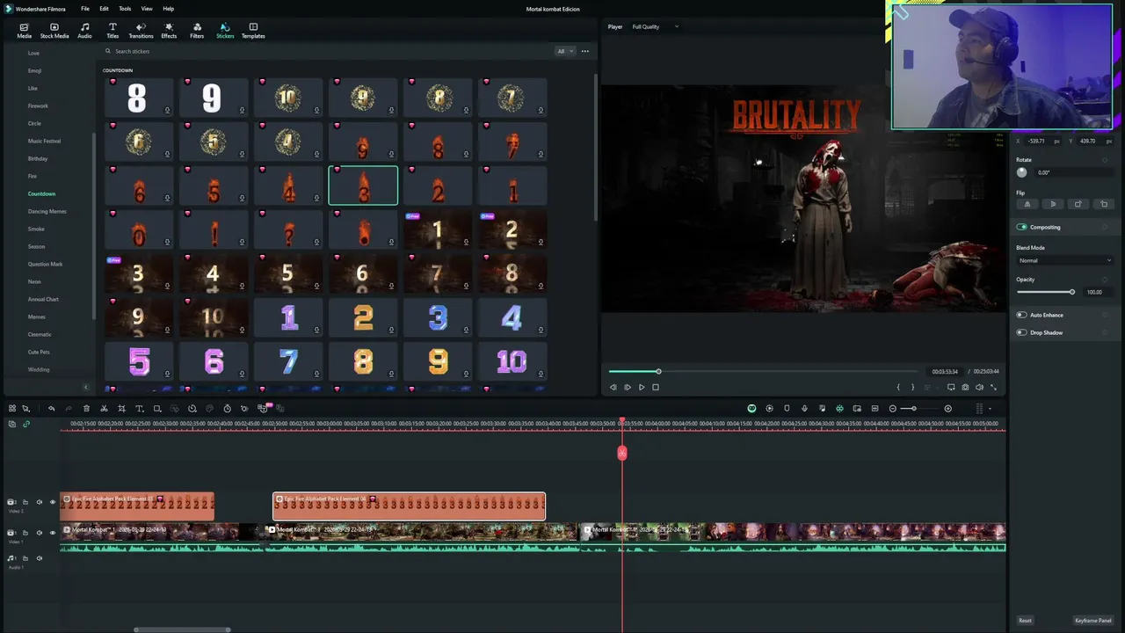The image size is (1125, 633).
Task: Mute the Audio 1 track
Action: (x=39, y=558)
